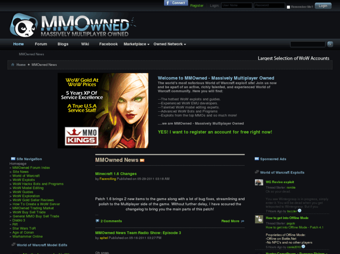Toggle the Remember Me checkbox
340x254 pixels.
[x=289, y=7]
